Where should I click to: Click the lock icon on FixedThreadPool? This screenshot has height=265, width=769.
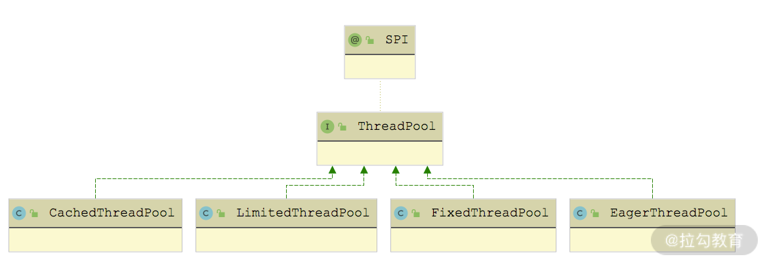416,213
